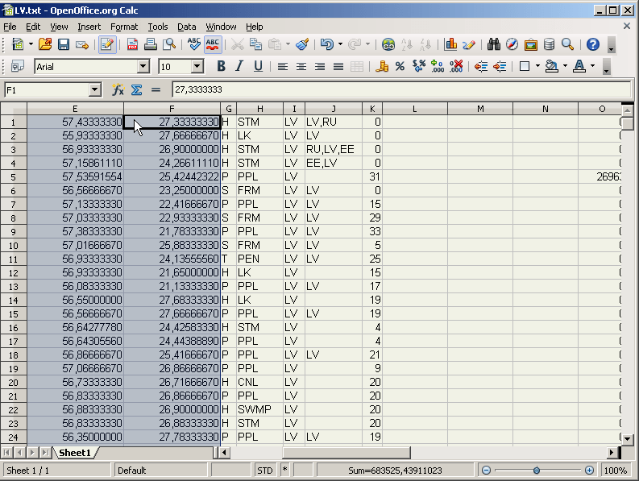The width and height of the screenshot is (639, 481).
Task: Open a file with the Open icon
Action: (45, 44)
